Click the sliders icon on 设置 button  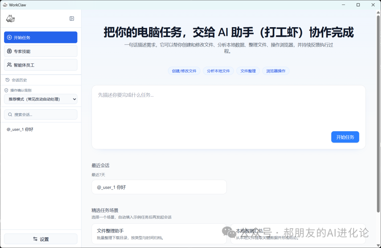[35, 239]
